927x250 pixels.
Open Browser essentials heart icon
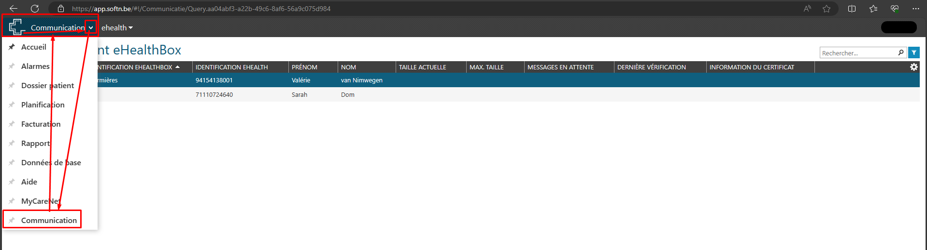click(895, 9)
